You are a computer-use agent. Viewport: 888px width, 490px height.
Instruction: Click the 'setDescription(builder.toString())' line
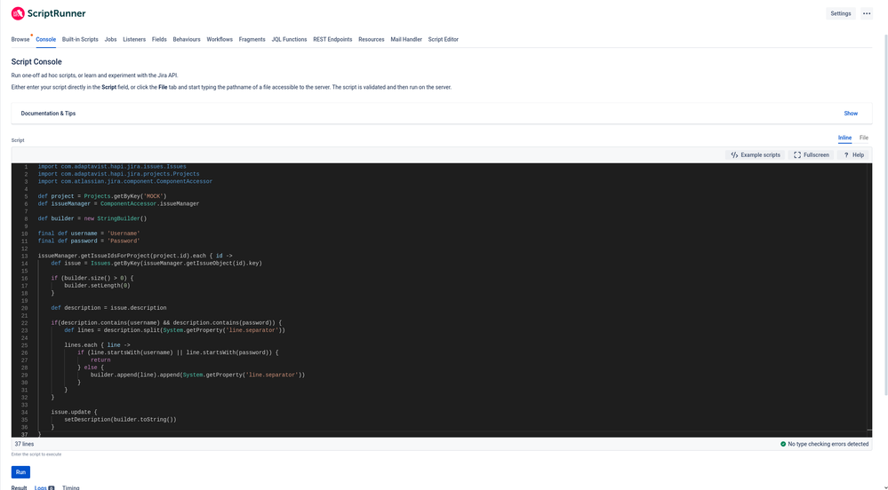click(x=120, y=420)
